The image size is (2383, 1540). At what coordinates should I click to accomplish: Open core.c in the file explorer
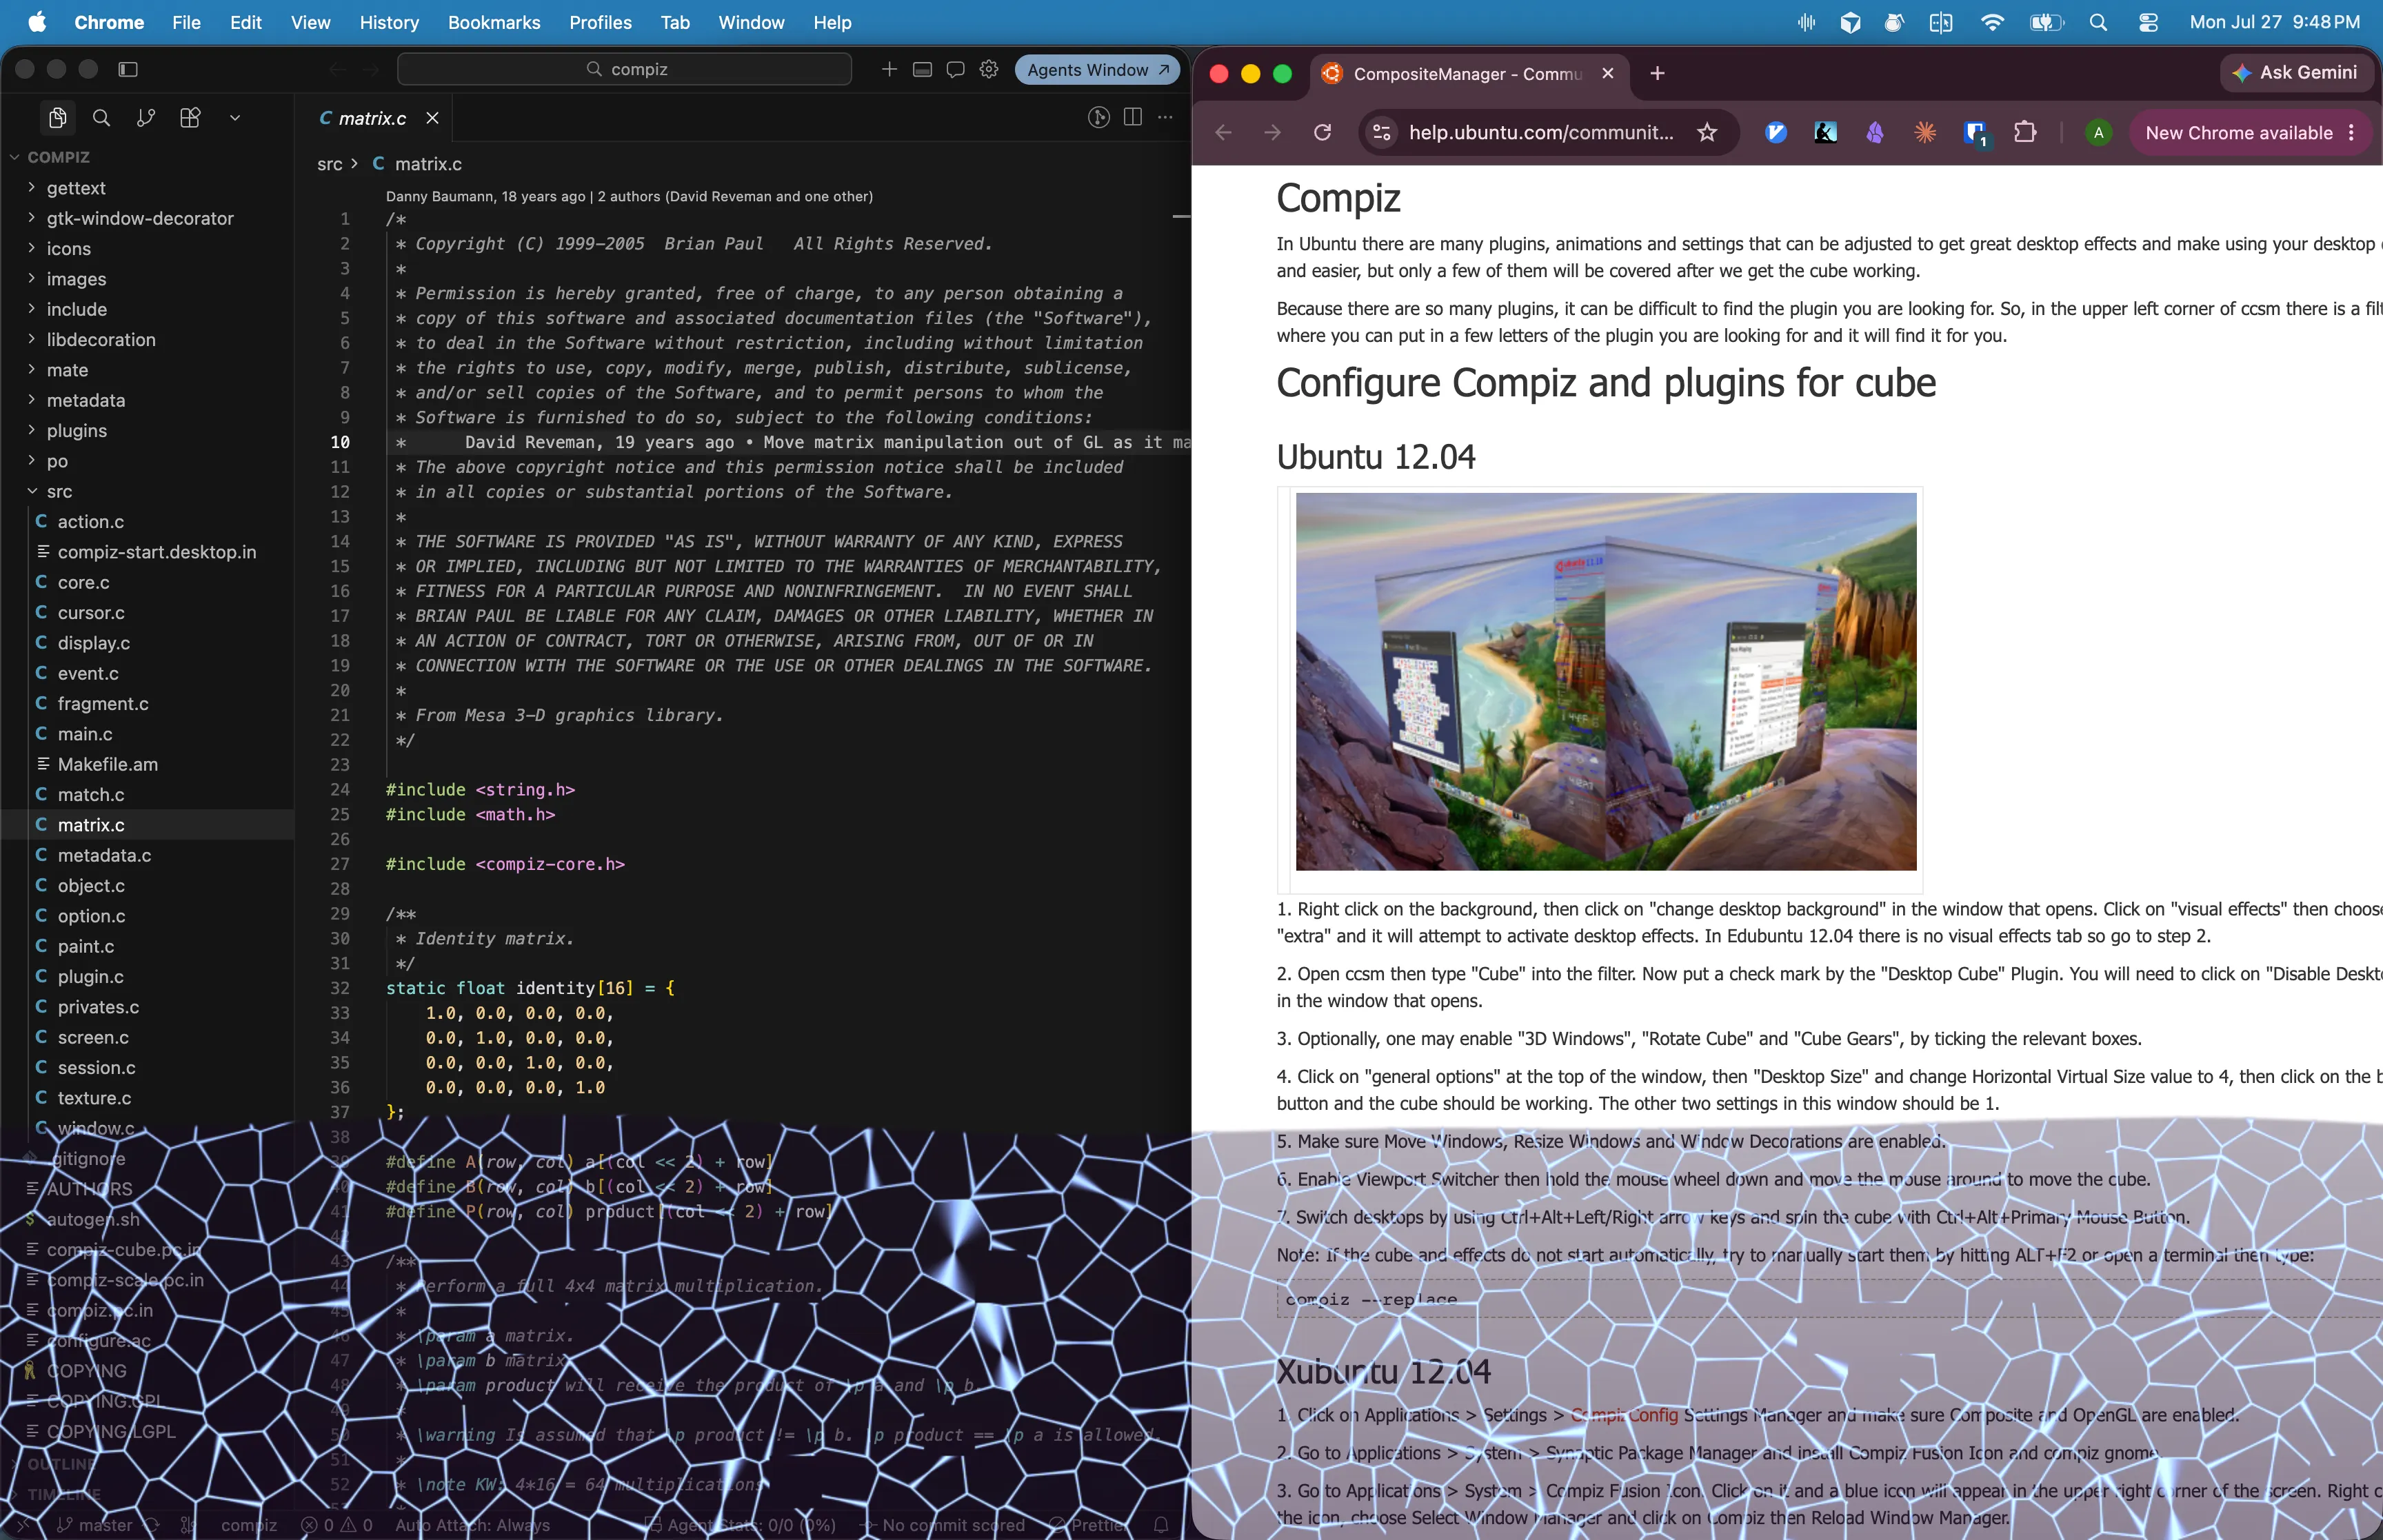pos(149,582)
